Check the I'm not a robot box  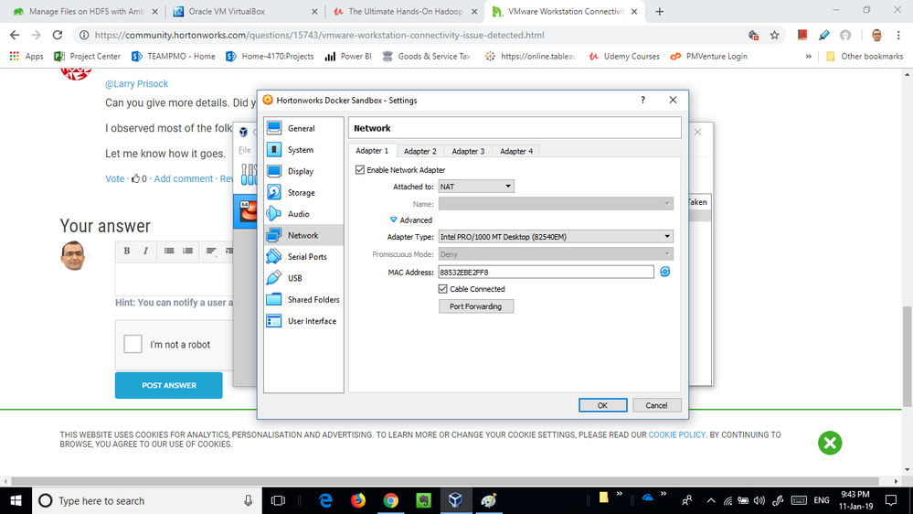[133, 344]
